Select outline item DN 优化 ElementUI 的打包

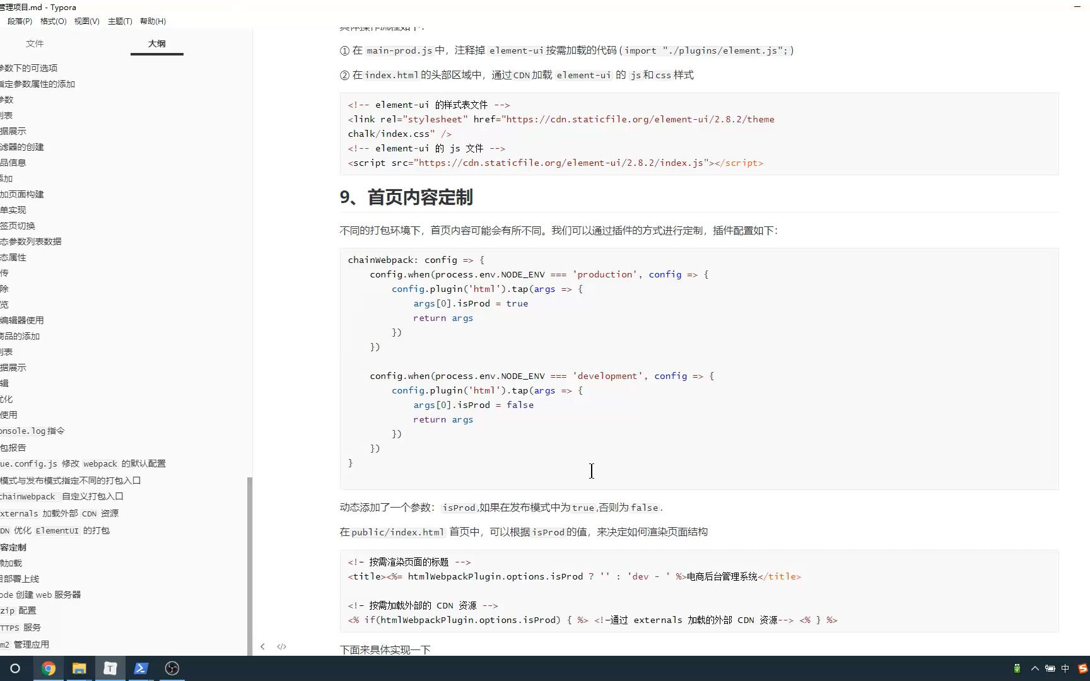(x=55, y=530)
